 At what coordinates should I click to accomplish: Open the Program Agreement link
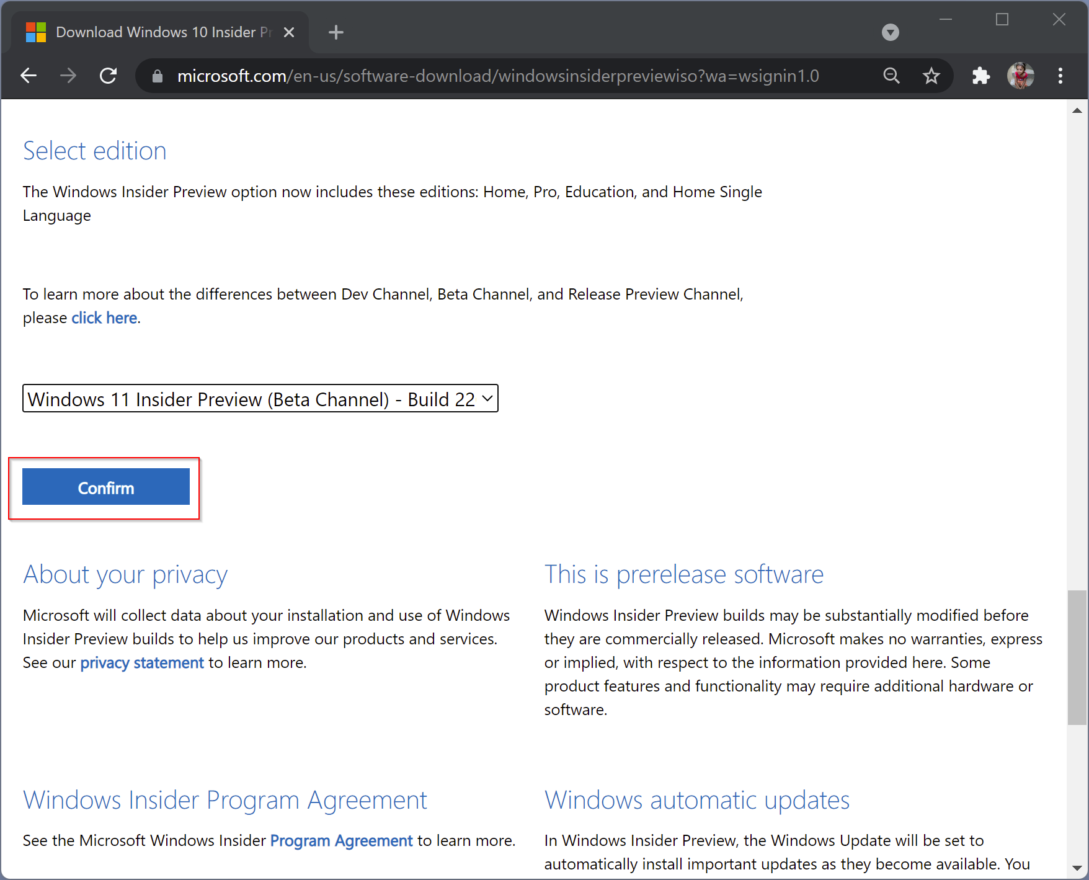[341, 841]
